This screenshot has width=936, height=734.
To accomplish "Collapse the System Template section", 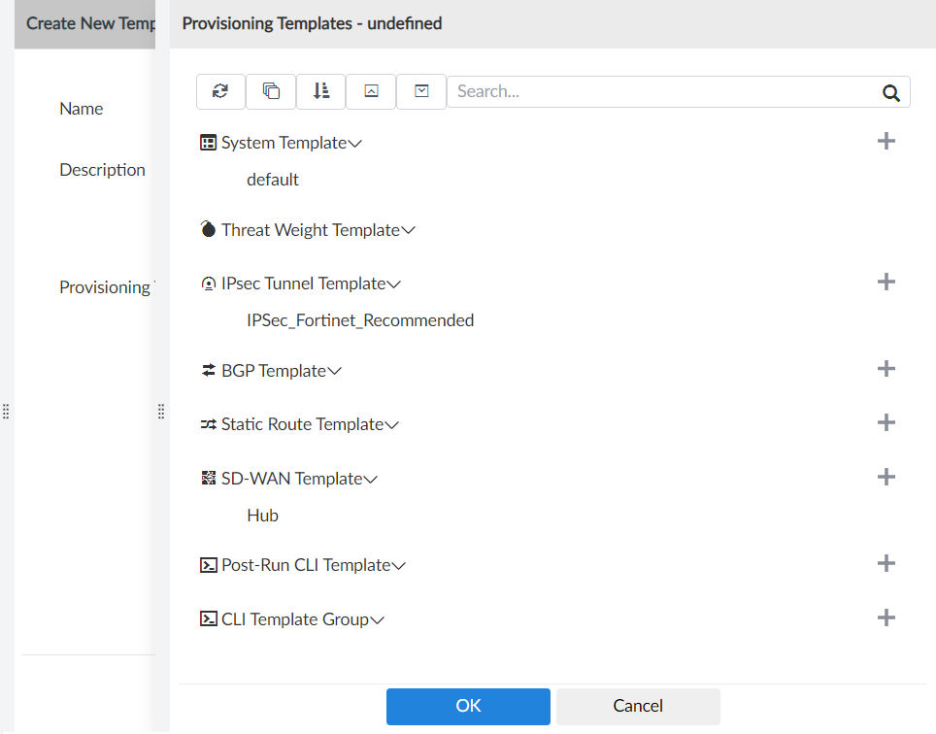I will click(x=353, y=142).
